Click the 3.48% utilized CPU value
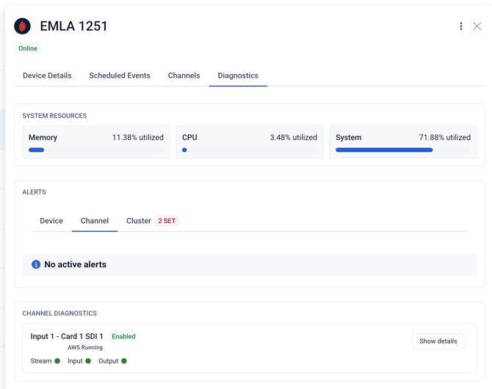Viewport: 492px width, 389px height. [x=294, y=137]
